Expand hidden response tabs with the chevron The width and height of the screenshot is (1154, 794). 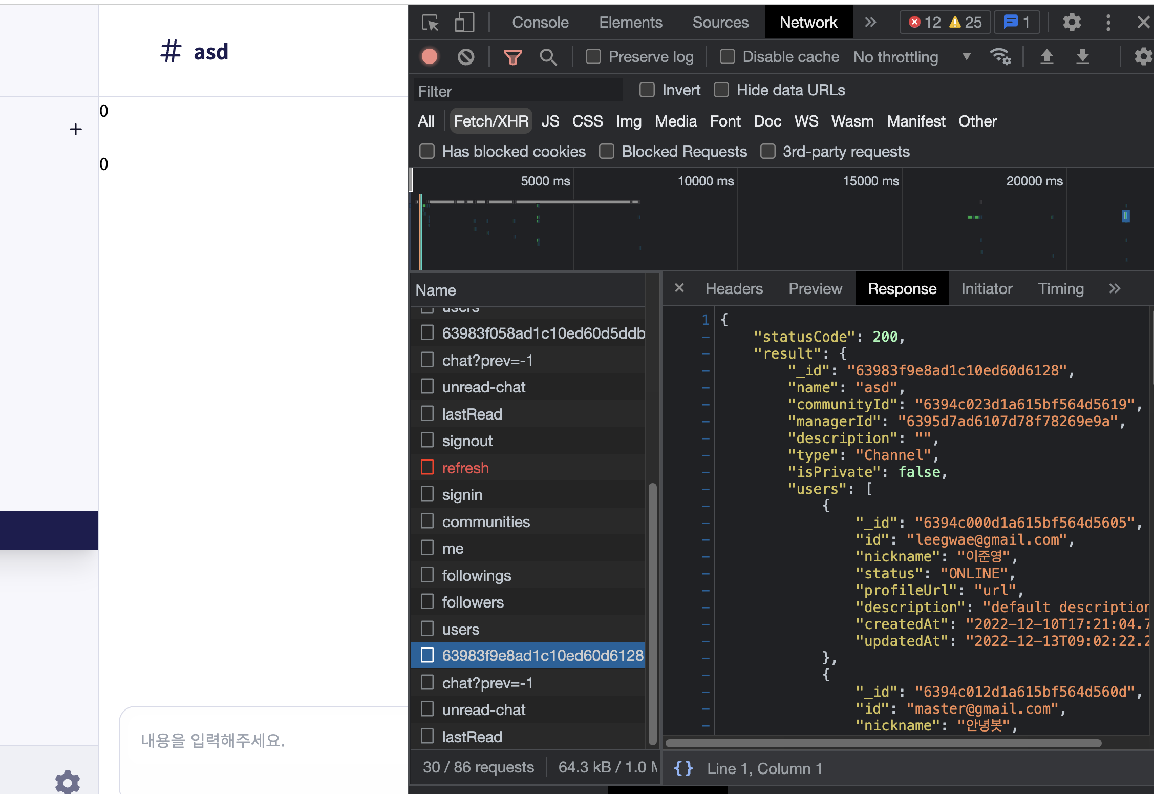click(1115, 288)
